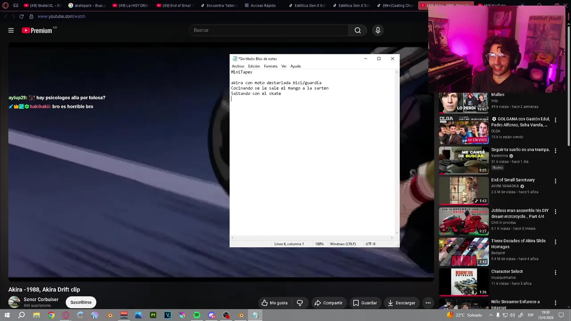Screen dimensions: 571x321
Task: Open Notepad Ayuda menu
Action: [295, 66]
